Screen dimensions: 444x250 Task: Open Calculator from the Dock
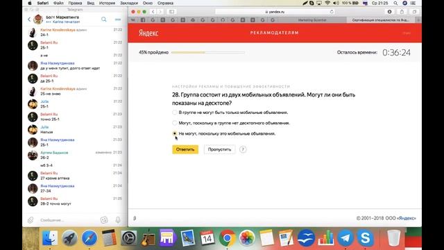pos(109,238)
